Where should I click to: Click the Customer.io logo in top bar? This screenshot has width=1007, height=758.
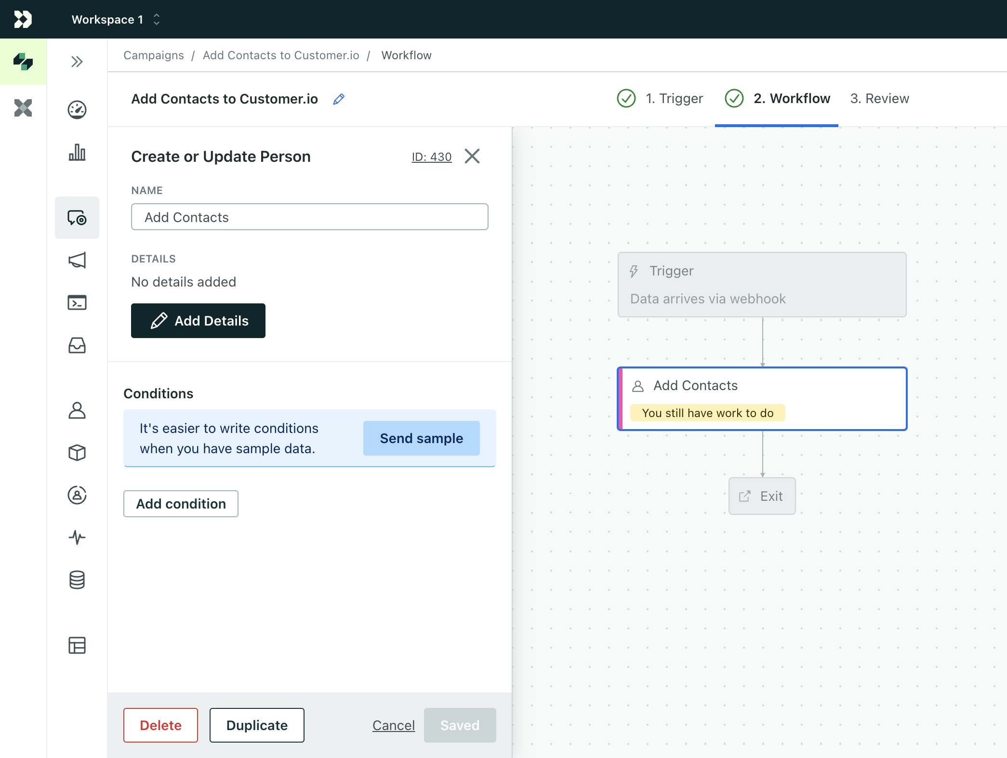tap(23, 19)
